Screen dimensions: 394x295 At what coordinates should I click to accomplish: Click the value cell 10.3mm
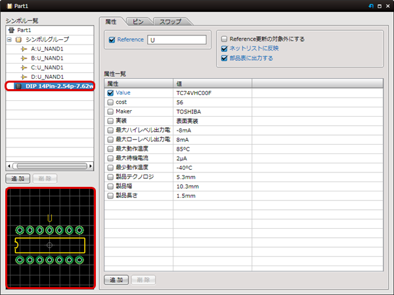pos(212,186)
